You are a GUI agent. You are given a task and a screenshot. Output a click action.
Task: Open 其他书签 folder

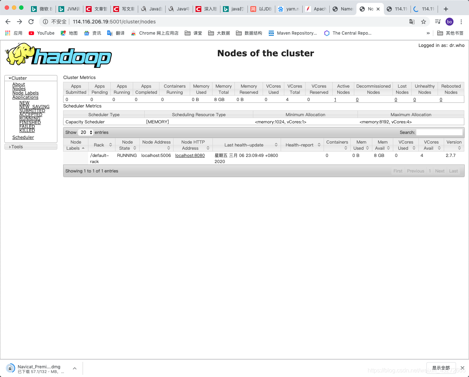coord(450,33)
